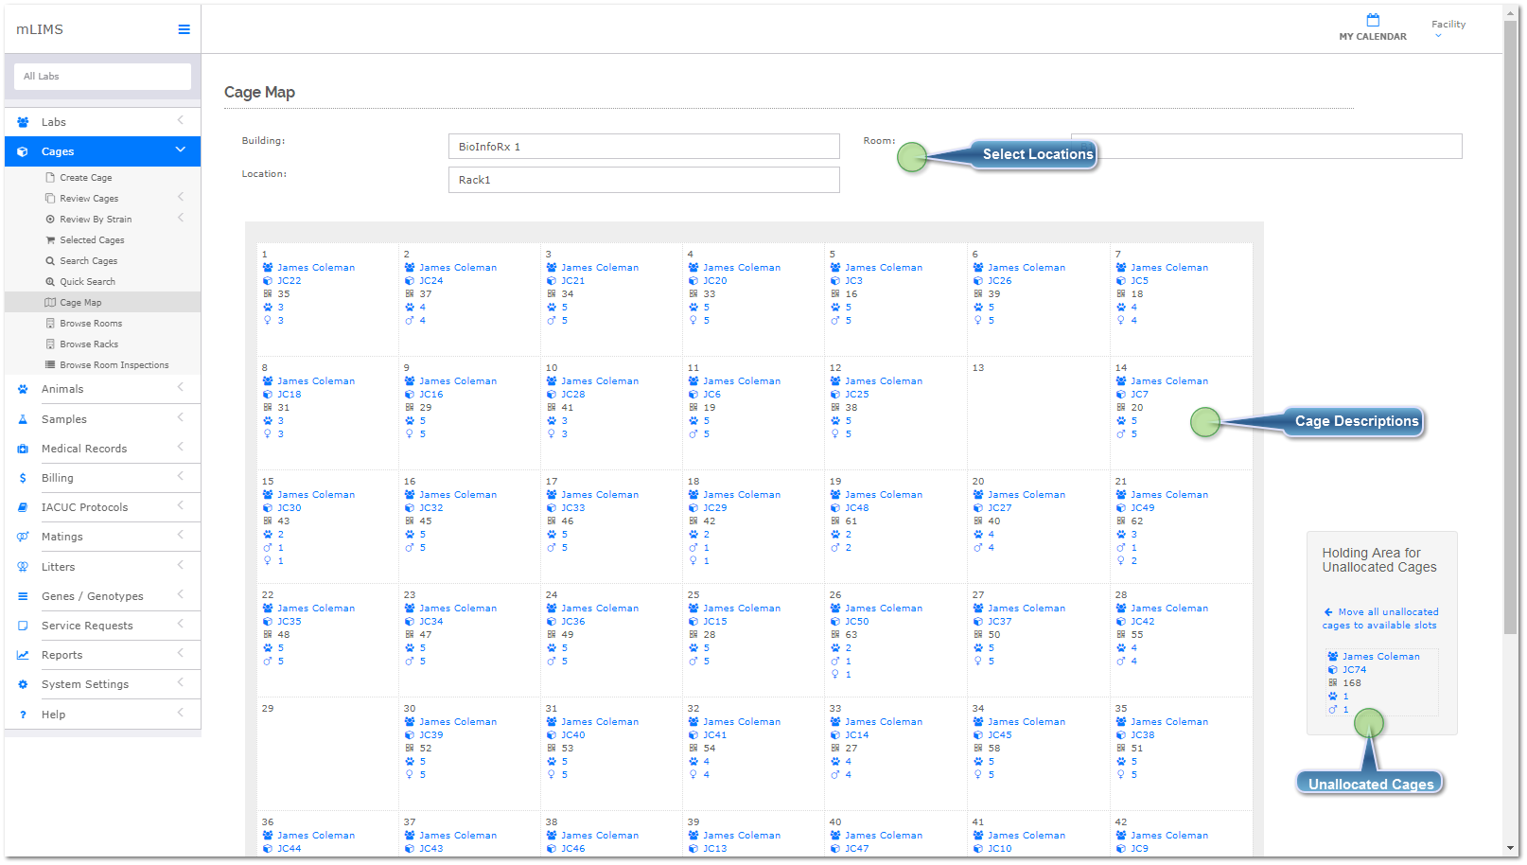Click the All Labs search field
Screen dimensions: 1527x865
[102, 77]
